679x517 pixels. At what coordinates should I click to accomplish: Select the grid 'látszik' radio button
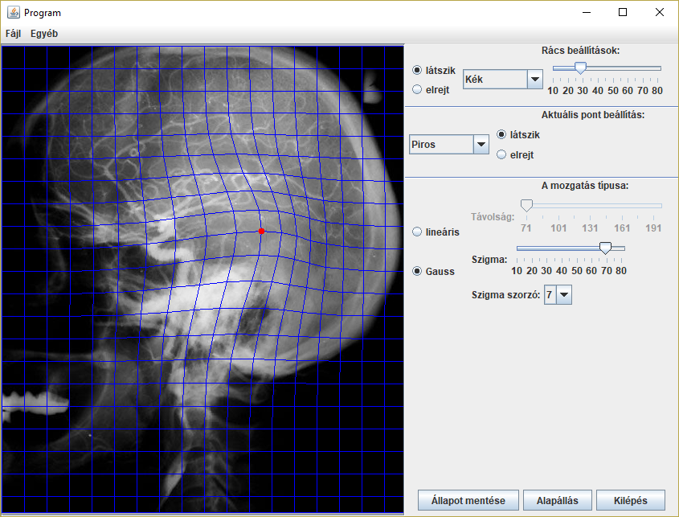(417, 71)
